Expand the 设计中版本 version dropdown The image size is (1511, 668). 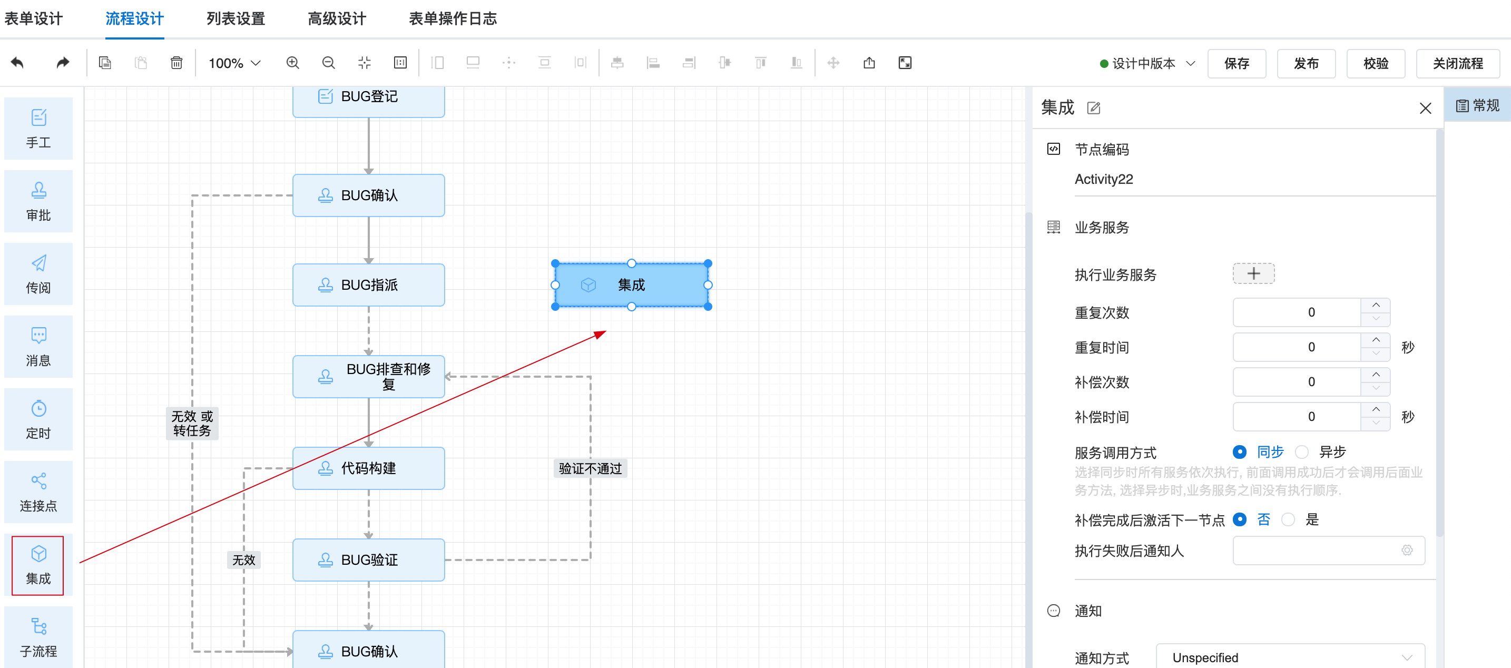tap(1147, 63)
